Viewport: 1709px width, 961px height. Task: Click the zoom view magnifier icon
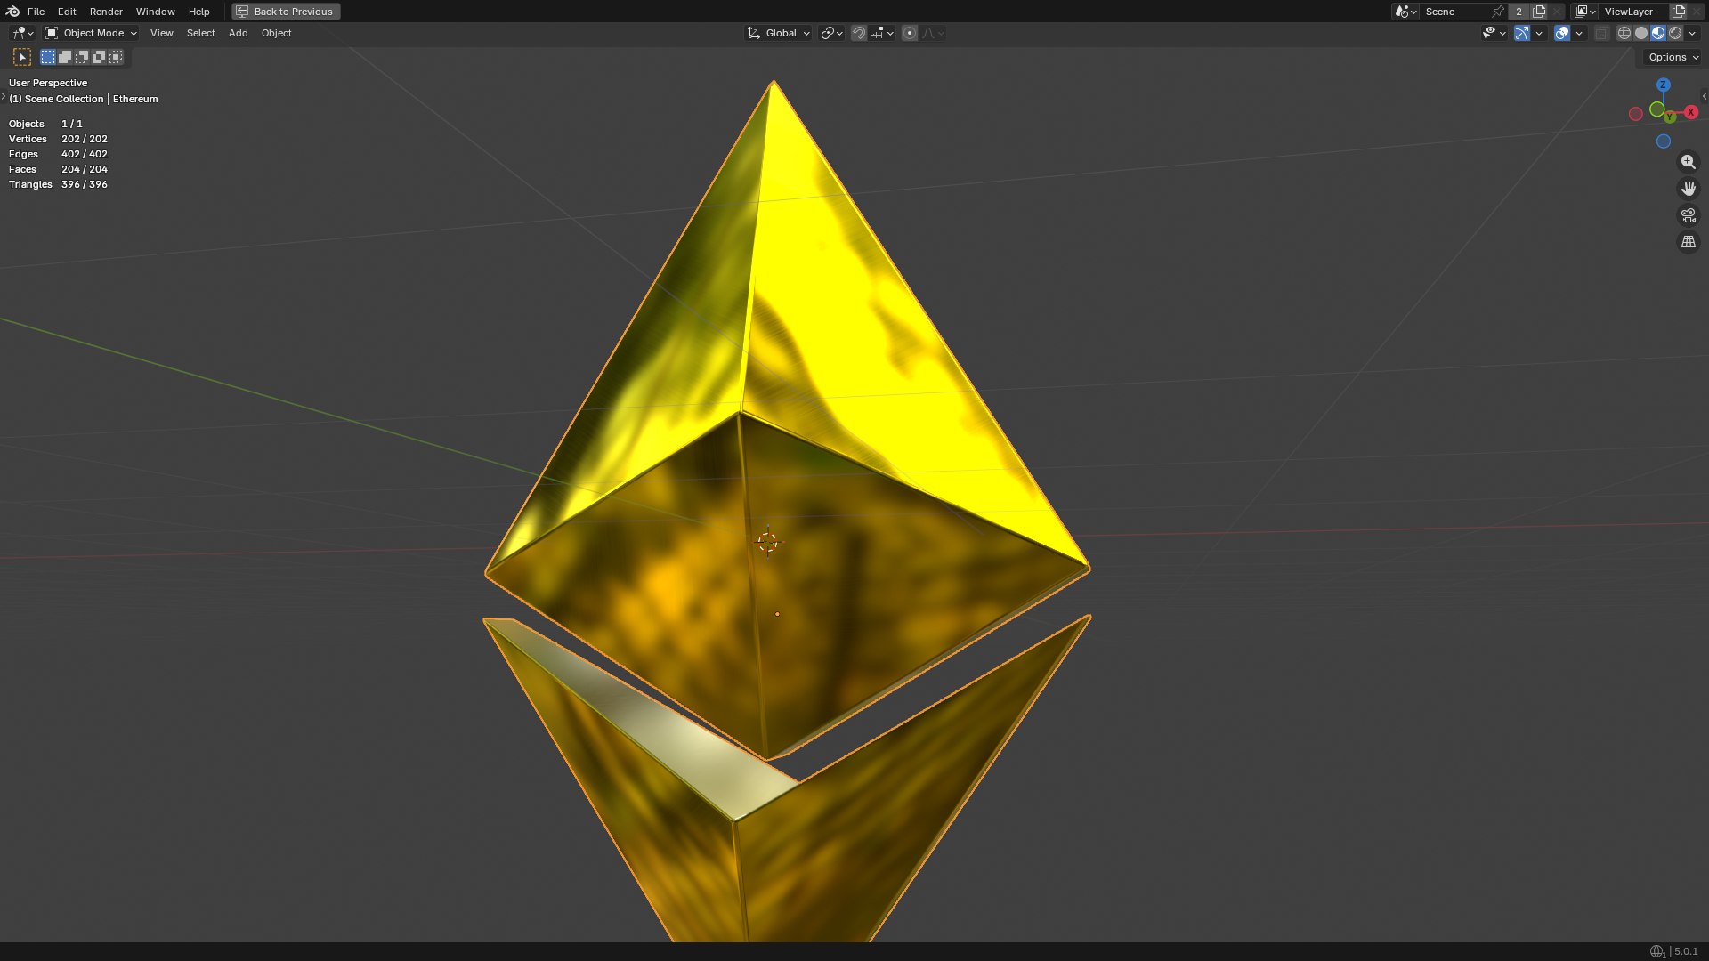point(1688,162)
